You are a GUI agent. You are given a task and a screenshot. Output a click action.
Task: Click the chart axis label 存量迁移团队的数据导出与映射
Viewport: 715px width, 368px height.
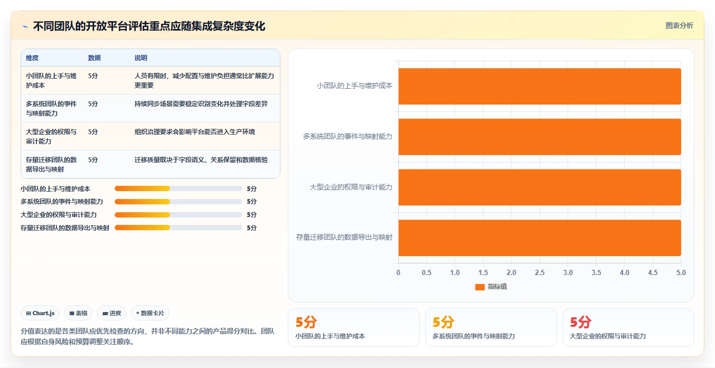pos(344,238)
